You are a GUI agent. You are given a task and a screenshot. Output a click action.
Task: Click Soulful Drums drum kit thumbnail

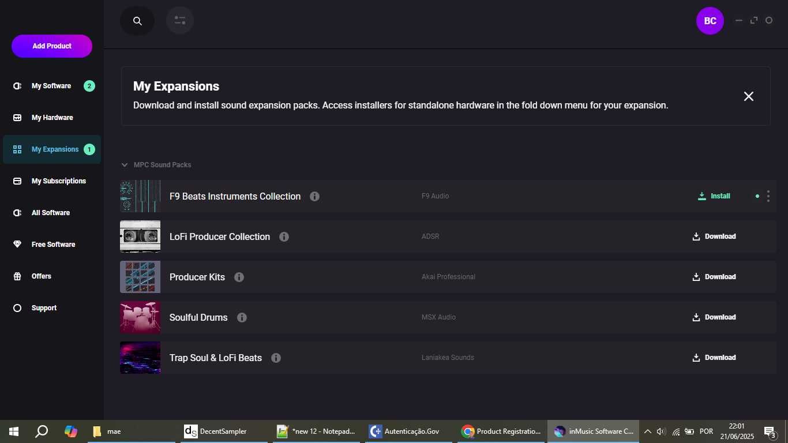(x=140, y=317)
